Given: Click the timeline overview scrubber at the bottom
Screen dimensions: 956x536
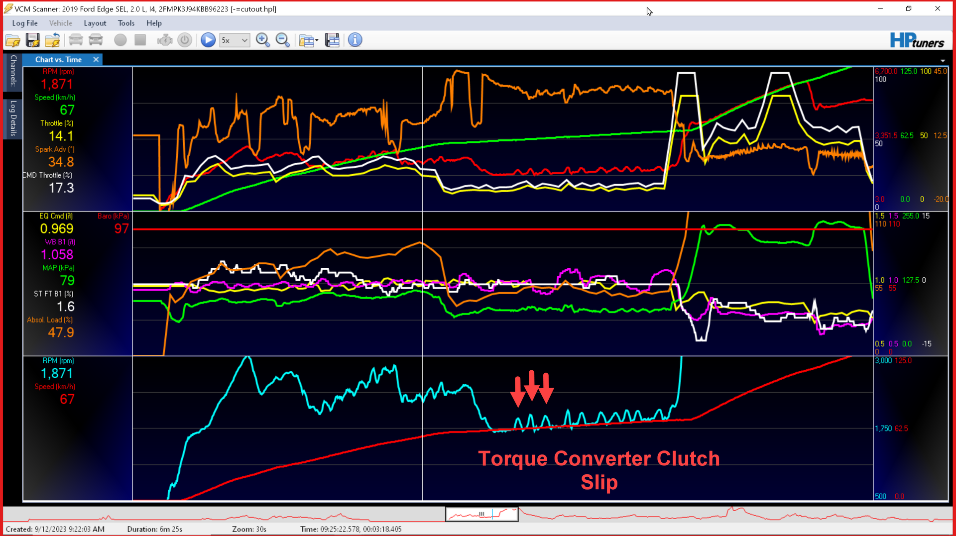Looking at the screenshot, I should point(481,514).
